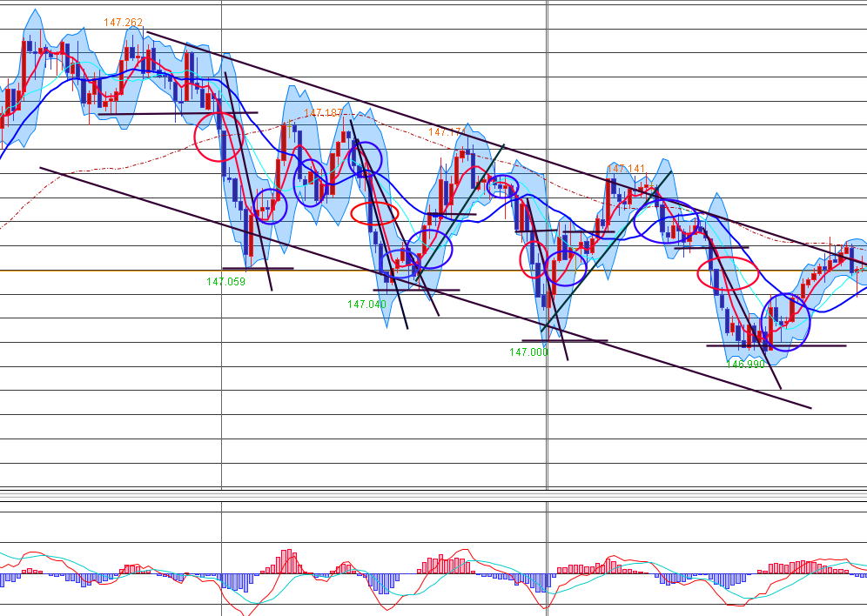Click the red circle above the 147.000 low
The height and width of the screenshot is (616, 867).
(533, 258)
